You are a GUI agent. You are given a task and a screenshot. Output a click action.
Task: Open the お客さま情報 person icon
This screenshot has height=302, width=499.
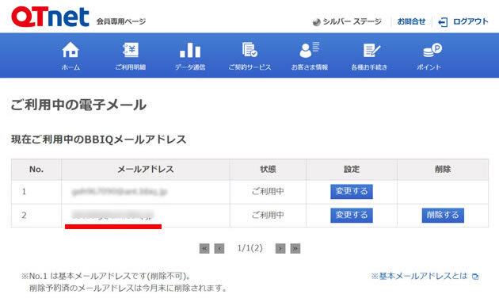[309, 50]
